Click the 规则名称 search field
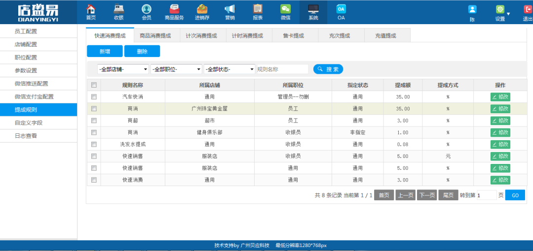533x251 pixels. click(282, 69)
